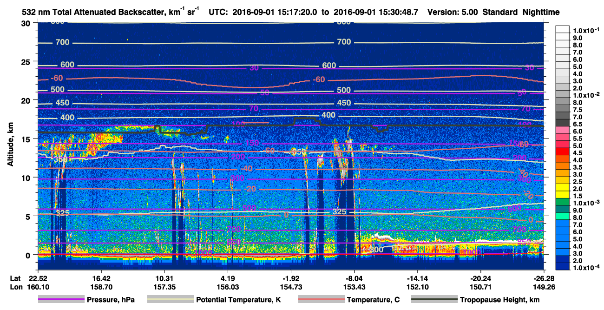Click the colorbar label '7.5'
The width and height of the screenshot is (604, 310).
(x=577, y=110)
